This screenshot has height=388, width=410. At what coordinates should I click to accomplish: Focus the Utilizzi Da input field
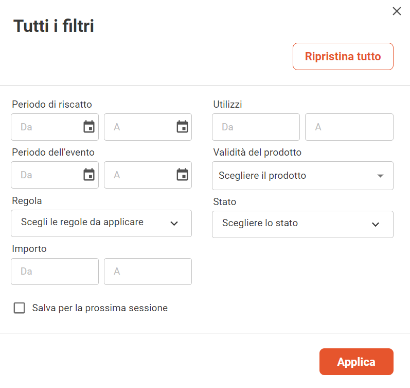point(256,127)
